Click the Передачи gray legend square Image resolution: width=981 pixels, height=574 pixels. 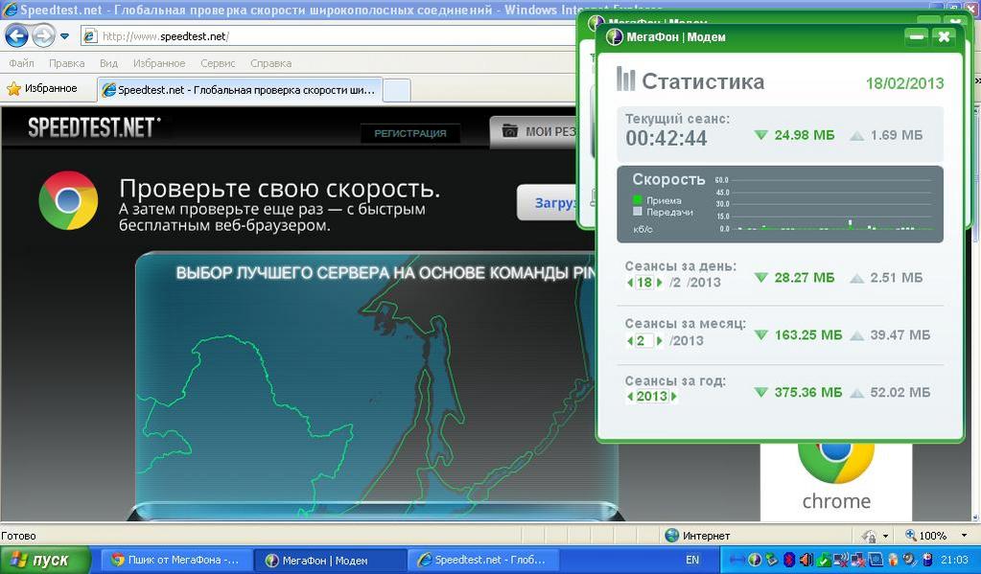pos(638,212)
